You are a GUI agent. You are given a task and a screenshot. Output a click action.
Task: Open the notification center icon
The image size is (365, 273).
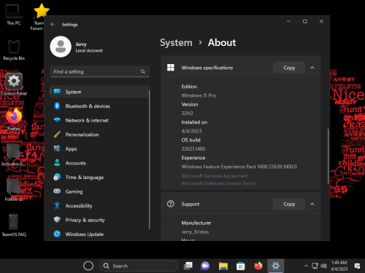[357, 266]
